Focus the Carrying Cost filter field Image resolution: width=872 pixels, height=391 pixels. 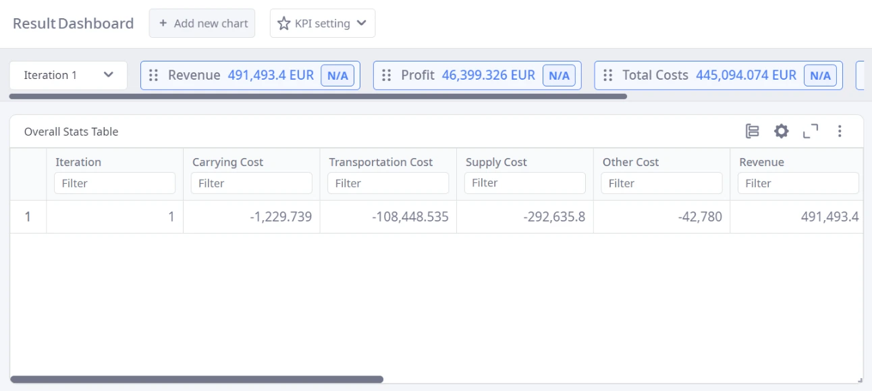[252, 183]
